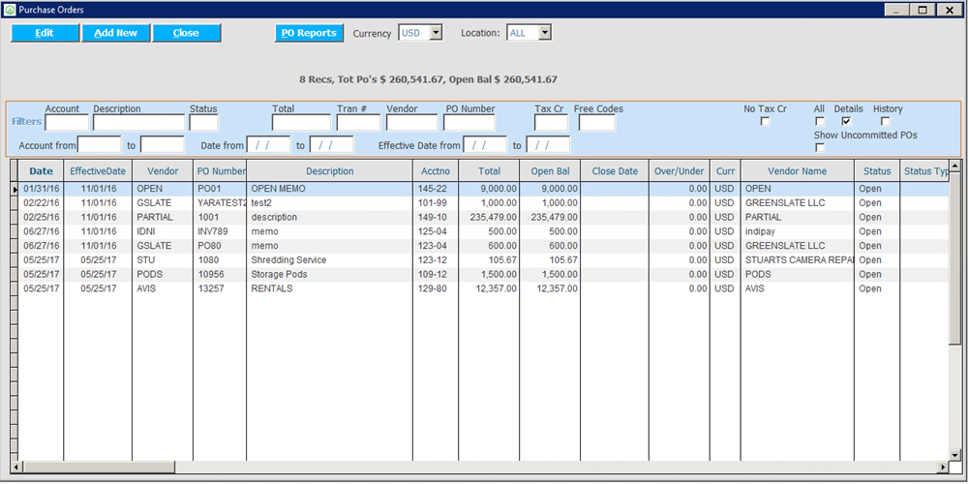Image resolution: width=968 pixels, height=484 pixels.
Task: Tick the All checkbox
Action: (820, 122)
